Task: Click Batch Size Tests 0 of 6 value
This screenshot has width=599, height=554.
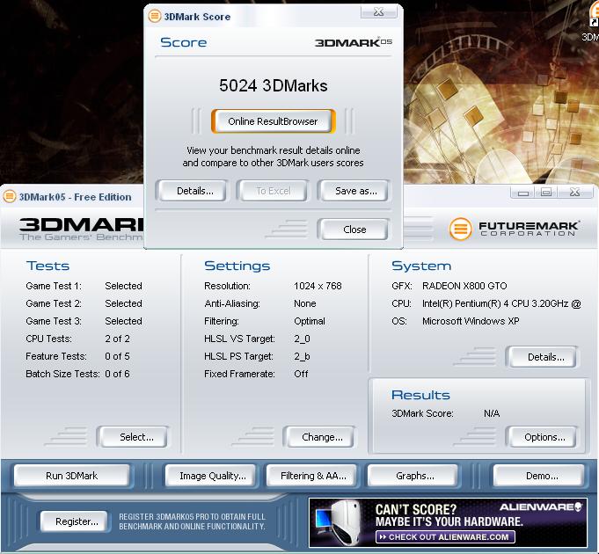Action: [117, 374]
